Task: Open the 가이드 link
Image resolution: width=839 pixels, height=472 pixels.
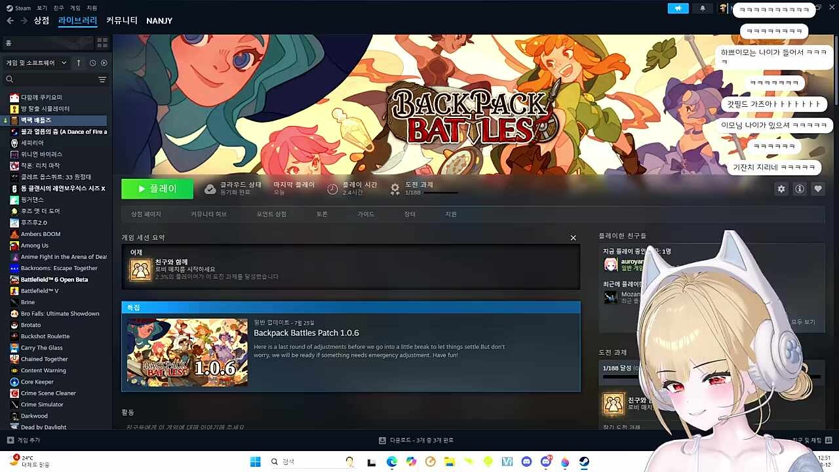Action: [x=366, y=214]
